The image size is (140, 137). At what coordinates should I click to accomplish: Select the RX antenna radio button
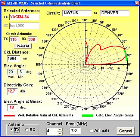tap(27, 130)
